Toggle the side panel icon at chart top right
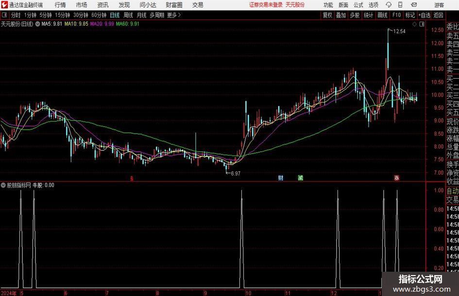Image resolution: width=459 pixels, height=296 pixels. [422, 24]
